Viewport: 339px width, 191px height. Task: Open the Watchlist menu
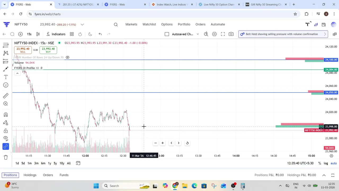(149, 24)
